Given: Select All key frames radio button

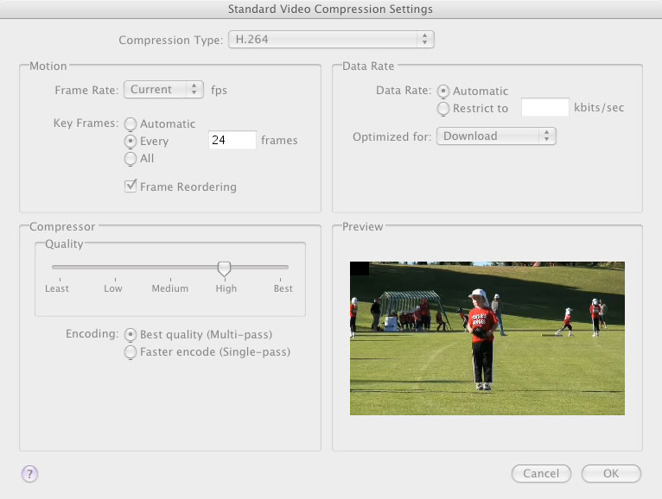Looking at the screenshot, I should tap(130, 158).
